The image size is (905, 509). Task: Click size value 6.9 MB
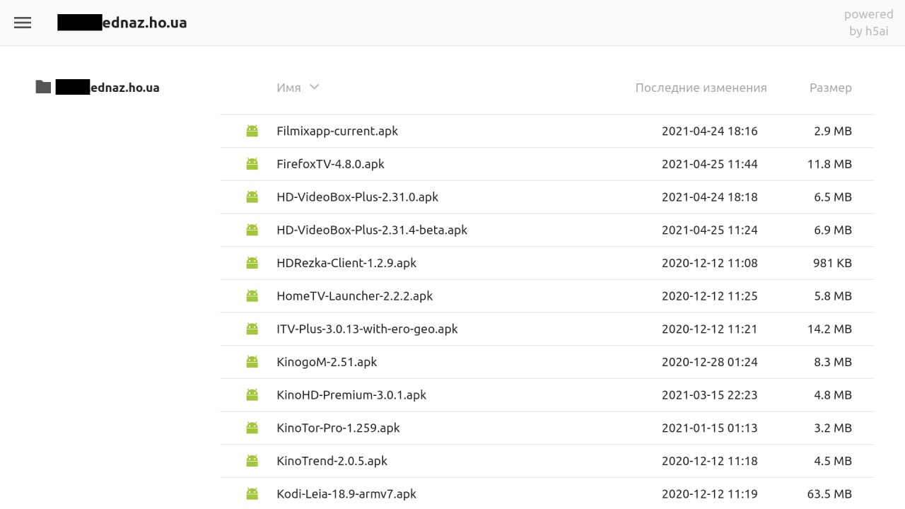click(833, 230)
